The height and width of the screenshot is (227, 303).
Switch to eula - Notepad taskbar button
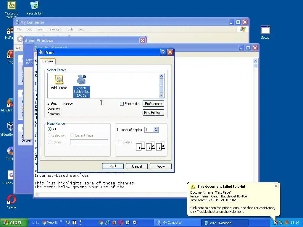(225, 223)
